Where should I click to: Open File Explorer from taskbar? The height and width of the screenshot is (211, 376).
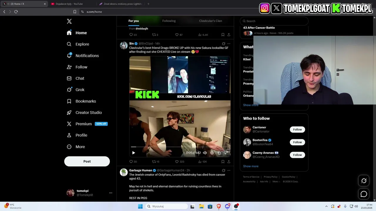point(202,206)
